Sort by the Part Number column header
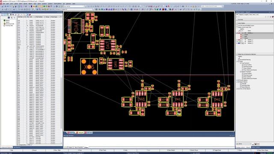Screen dimensions: 274x154 tap(40, 17)
